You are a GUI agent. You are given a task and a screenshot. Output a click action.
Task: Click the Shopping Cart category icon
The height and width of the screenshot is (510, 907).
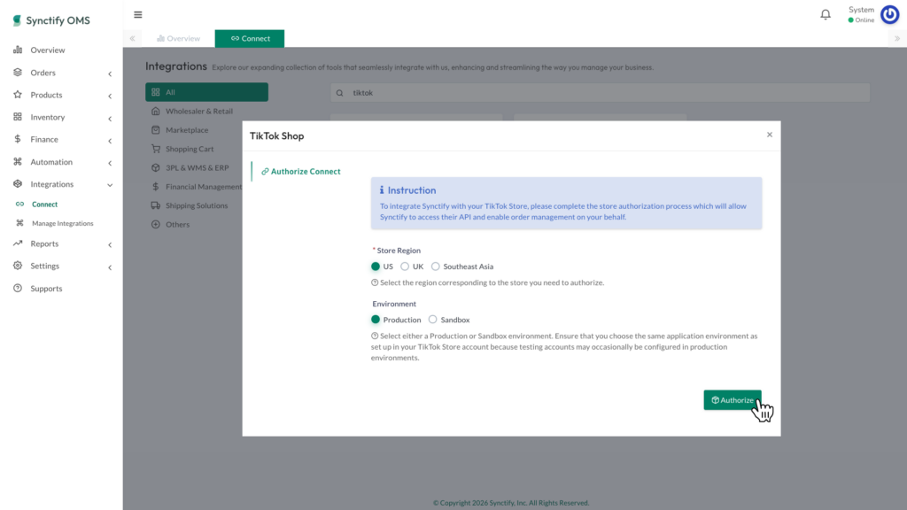click(x=156, y=149)
